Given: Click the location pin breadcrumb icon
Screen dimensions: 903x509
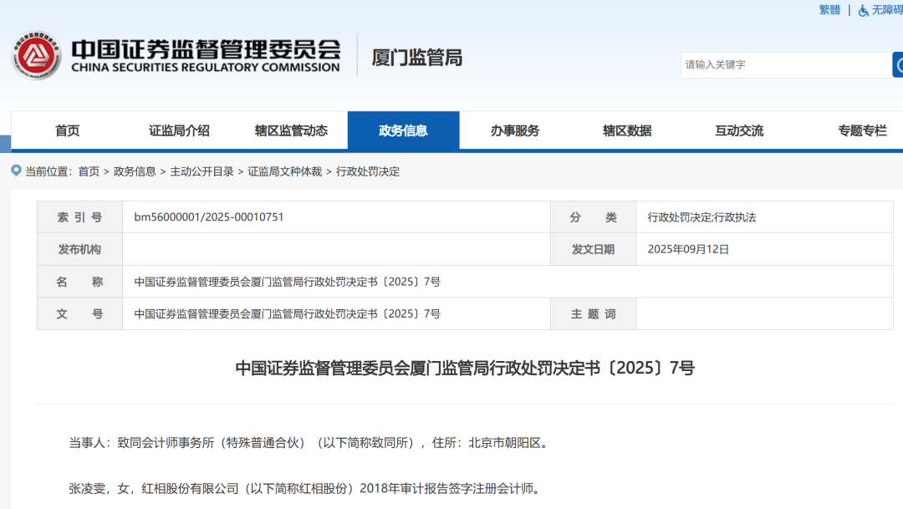Looking at the screenshot, I should click(x=16, y=171).
